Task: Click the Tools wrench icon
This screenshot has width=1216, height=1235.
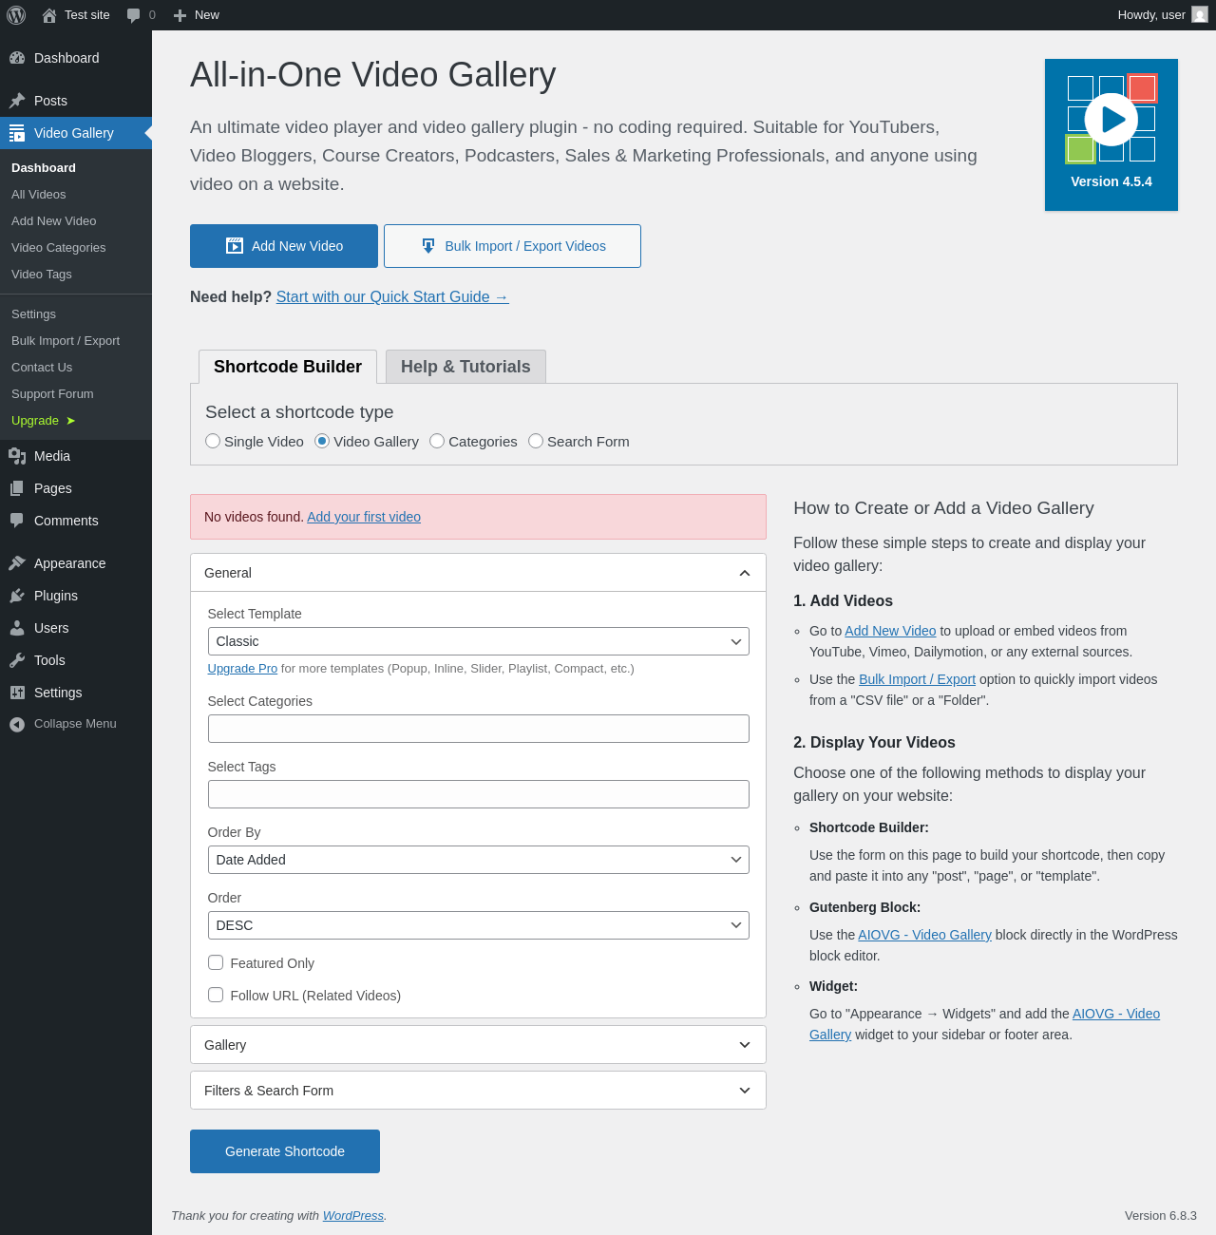Action: [17, 660]
